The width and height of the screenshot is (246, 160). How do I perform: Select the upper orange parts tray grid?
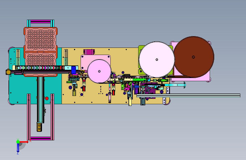[x=41, y=40]
